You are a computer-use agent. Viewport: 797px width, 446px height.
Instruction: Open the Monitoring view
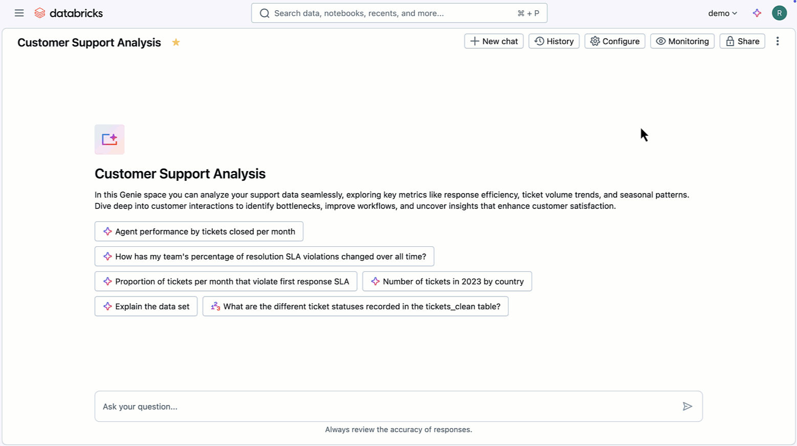682,41
